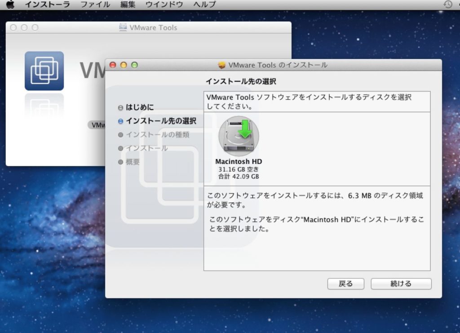The width and height of the screenshot is (460, 333).
Task: Click the 31.16 GB 空き text
Action: 239,169
